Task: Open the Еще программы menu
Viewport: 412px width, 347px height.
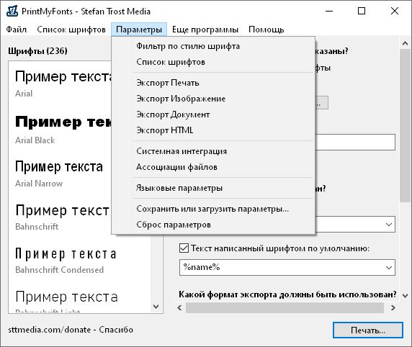Action: [205, 30]
